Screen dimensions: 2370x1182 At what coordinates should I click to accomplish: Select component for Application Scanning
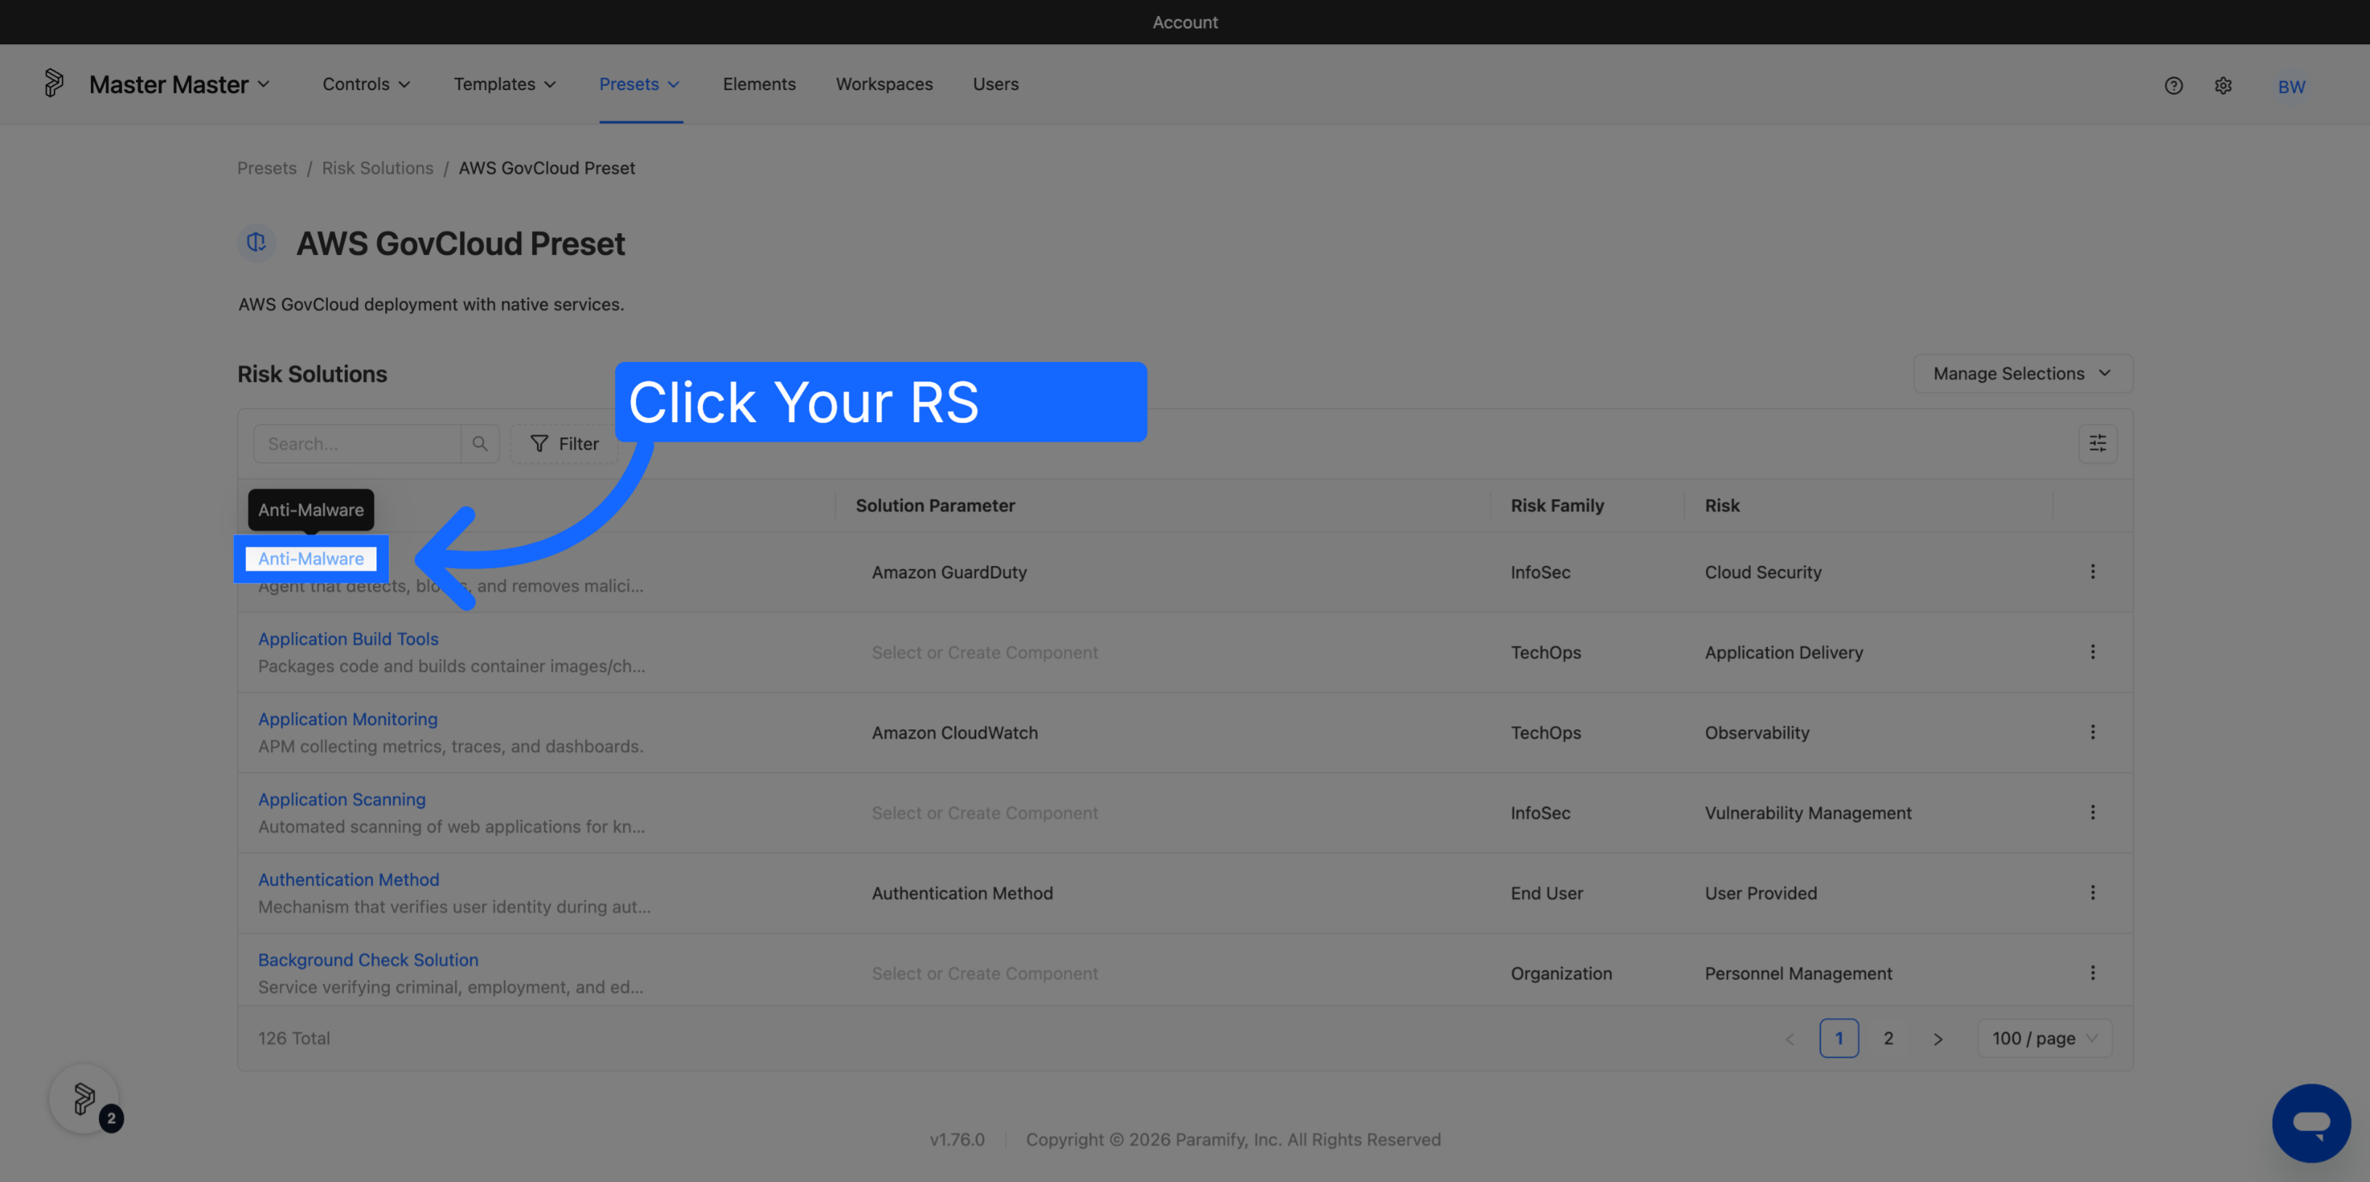[985, 813]
